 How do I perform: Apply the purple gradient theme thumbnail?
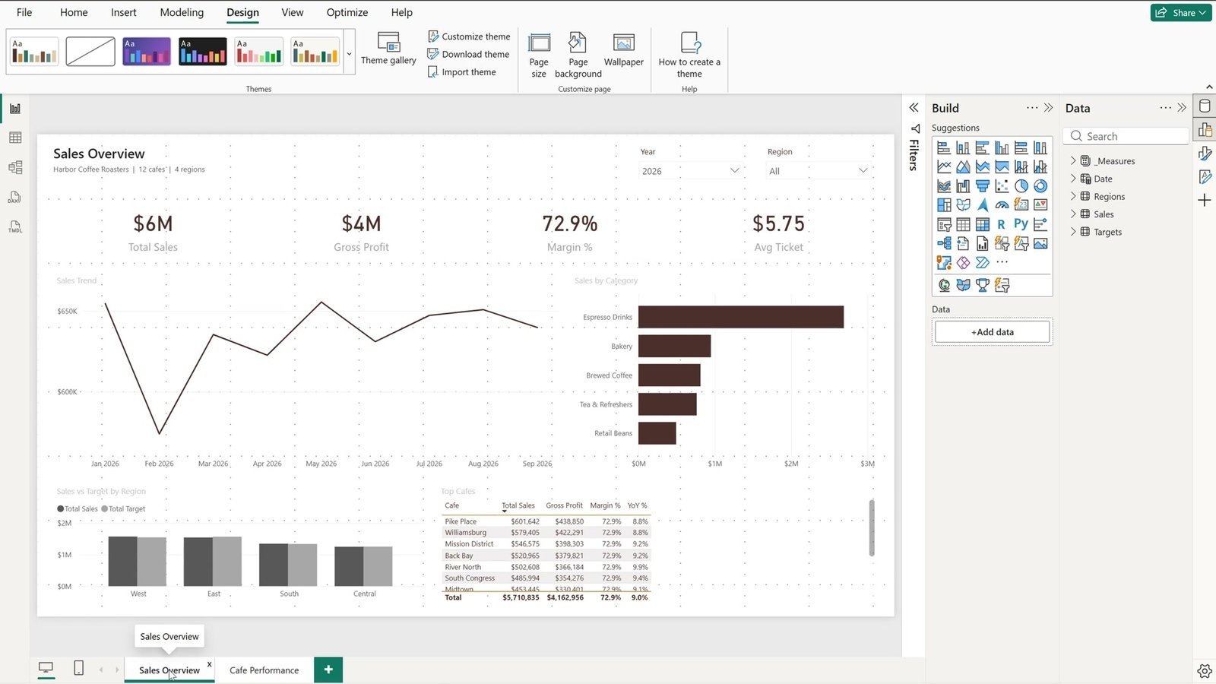[147, 52]
